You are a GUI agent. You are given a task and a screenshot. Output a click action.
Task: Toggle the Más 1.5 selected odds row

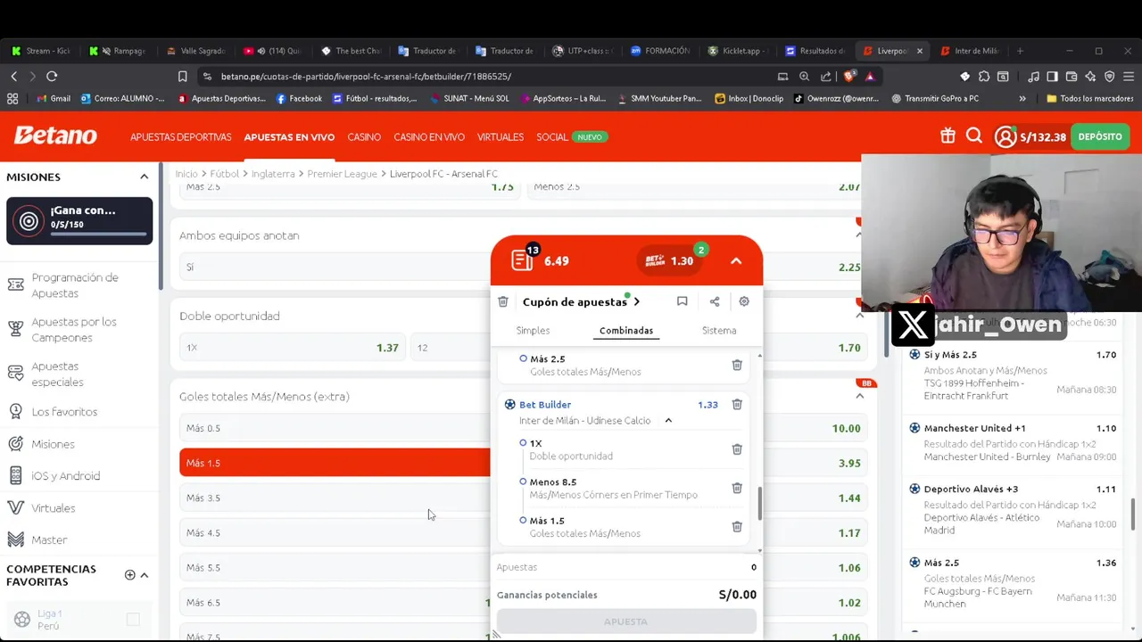[335, 463]
